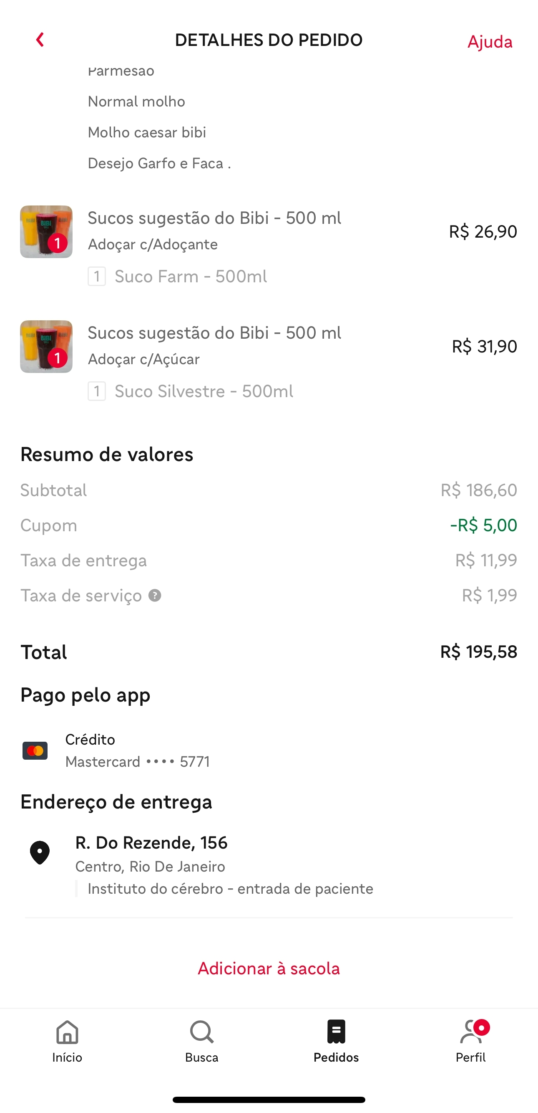
Task: Tap the Crédito Mastercard payment row
Action: 137,750
